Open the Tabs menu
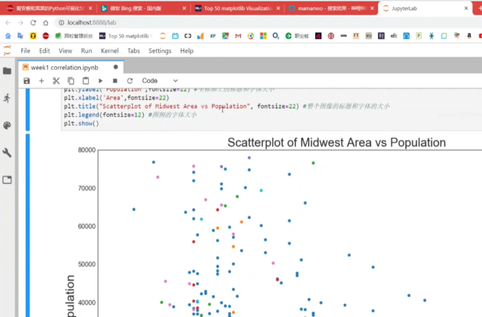 point(133,51)
